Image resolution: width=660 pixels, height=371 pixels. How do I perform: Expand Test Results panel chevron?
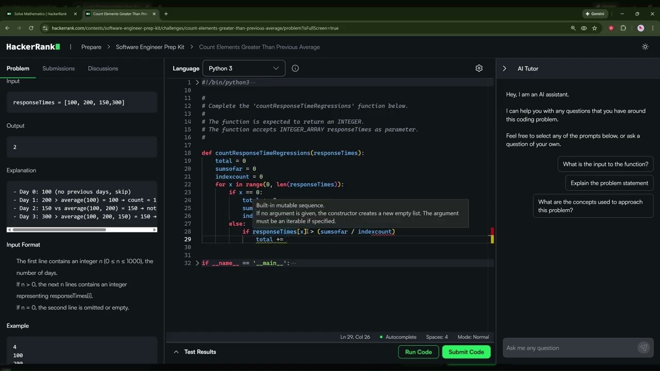tap(176, 352)
